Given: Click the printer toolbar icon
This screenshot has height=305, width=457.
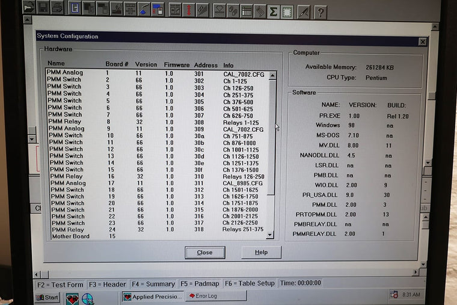Looking at the screenshot, I should point(57,7).
